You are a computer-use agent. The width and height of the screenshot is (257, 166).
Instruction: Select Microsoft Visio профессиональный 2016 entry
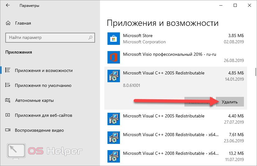169,55
